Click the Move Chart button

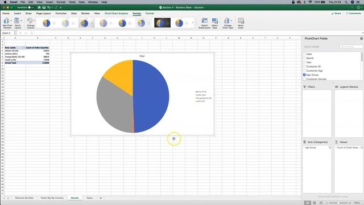[x=241, y=23]
